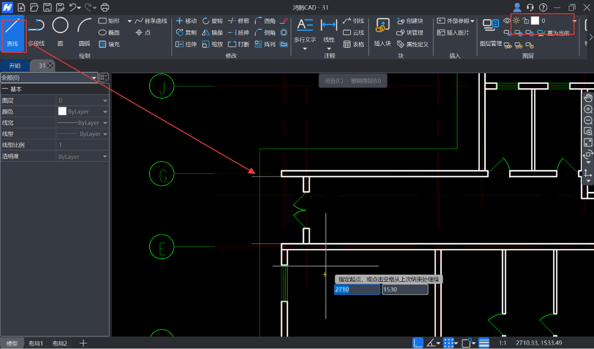Switch to the 布局1 layout tab
Image resolution: width=594 pixels, height=349 pixels.
click(36, 343)
